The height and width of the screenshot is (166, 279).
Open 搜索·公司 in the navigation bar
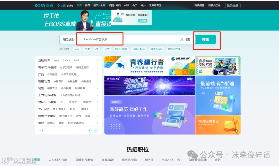pos(99,5)
